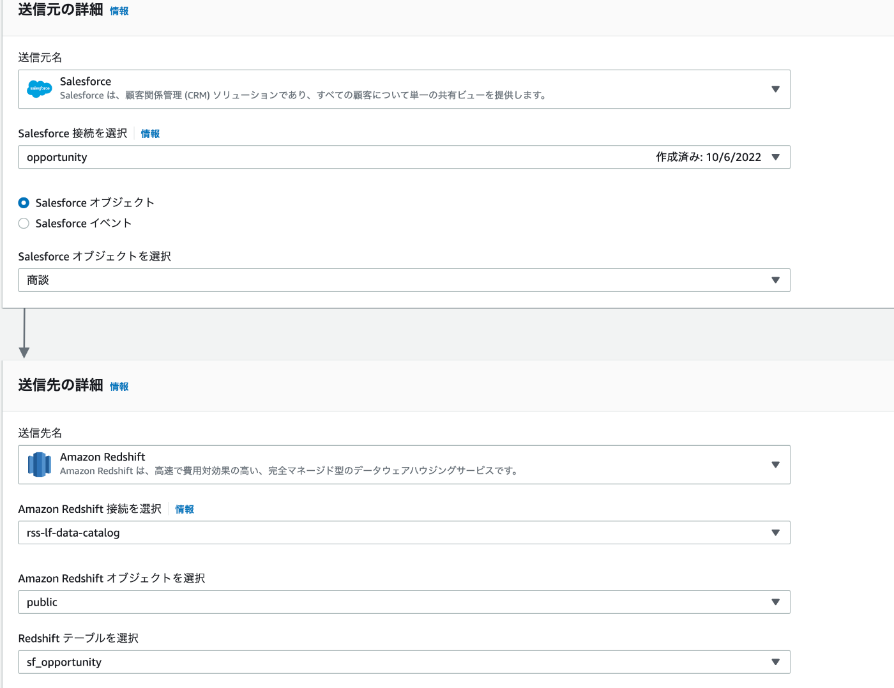Click the Salesforce CRM description text
894x688 pixels.
(303, 95)
